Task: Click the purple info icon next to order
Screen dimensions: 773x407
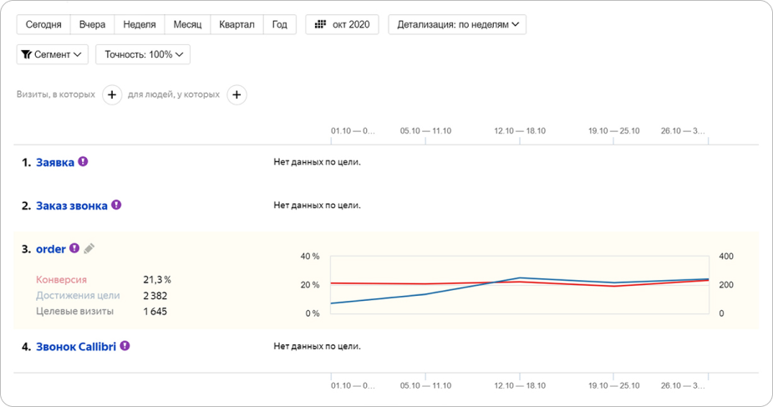Action: 74,248
